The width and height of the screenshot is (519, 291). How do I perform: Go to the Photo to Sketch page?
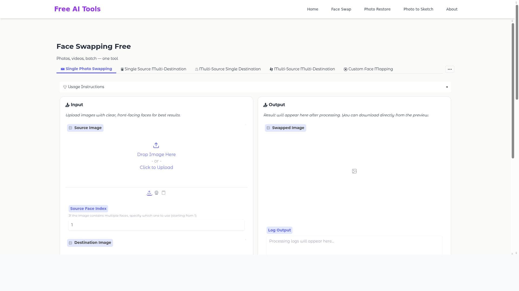tap(418, 9)
